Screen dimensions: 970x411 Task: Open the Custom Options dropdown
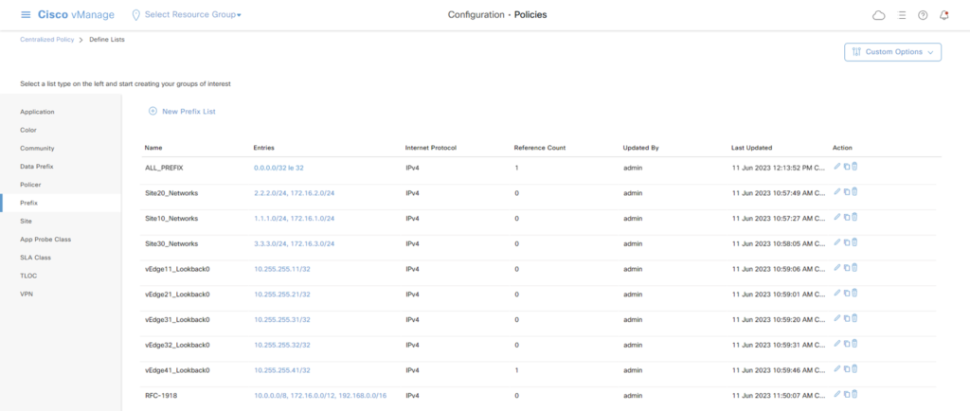[x=892, y=52]
